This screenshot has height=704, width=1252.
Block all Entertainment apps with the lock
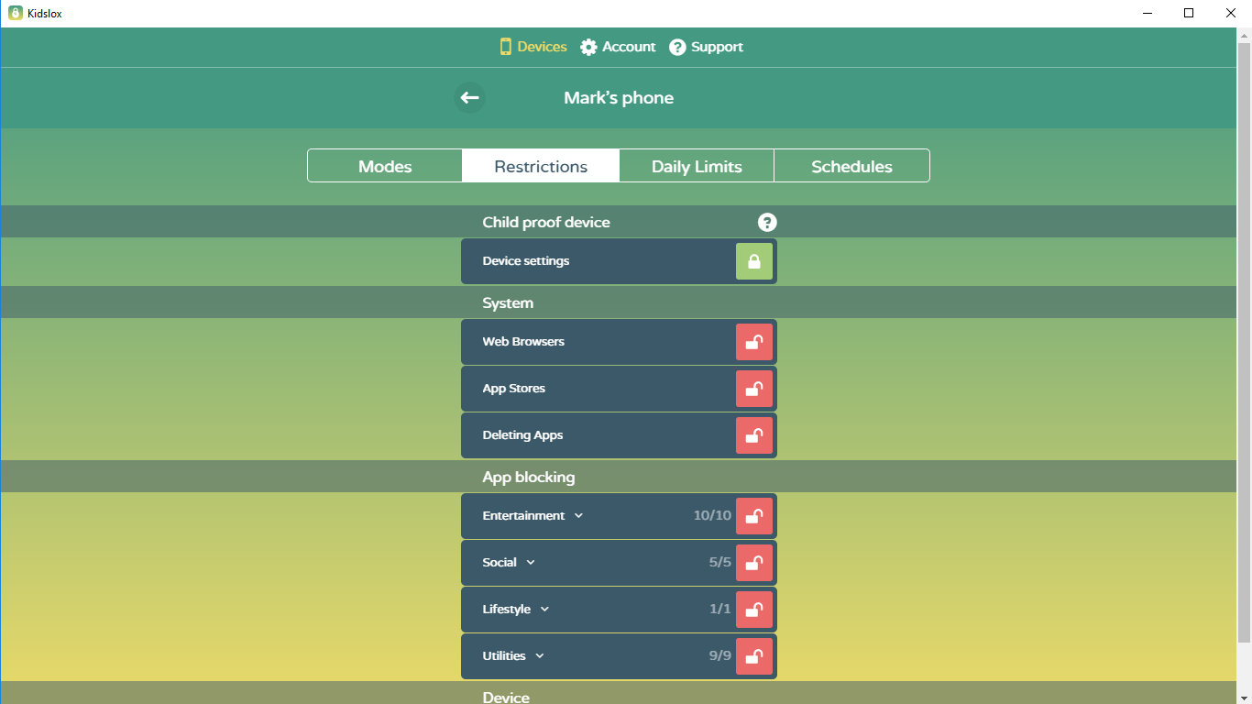pos(754,516)
